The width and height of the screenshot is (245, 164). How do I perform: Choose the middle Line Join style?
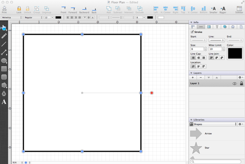click(217, 58)
